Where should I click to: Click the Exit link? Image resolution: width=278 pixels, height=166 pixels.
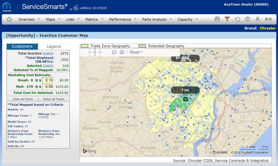coord(268,19)
